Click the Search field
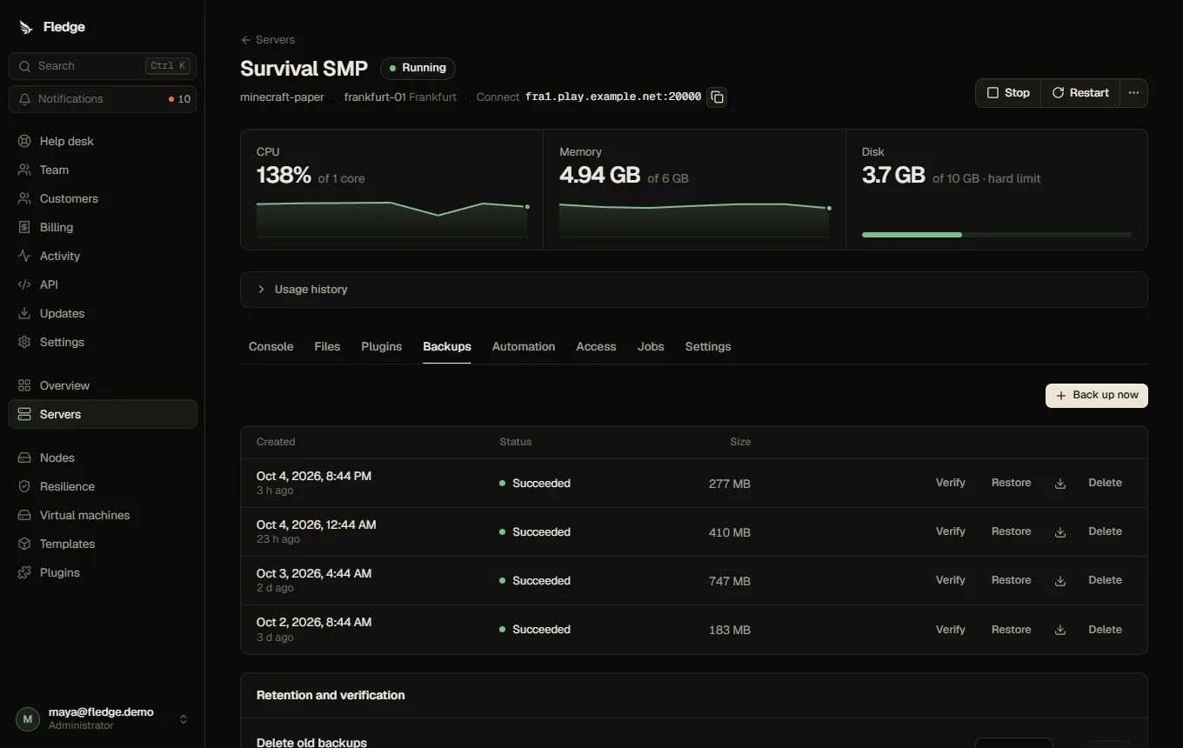This screenshot has height=748, width=1183. point(103,66)
